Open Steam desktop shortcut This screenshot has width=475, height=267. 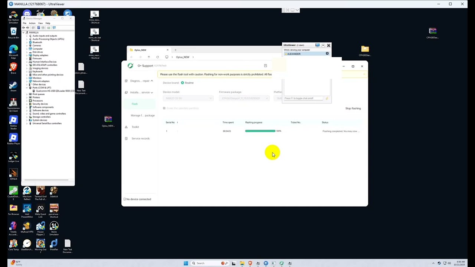(x=13, y=86)
